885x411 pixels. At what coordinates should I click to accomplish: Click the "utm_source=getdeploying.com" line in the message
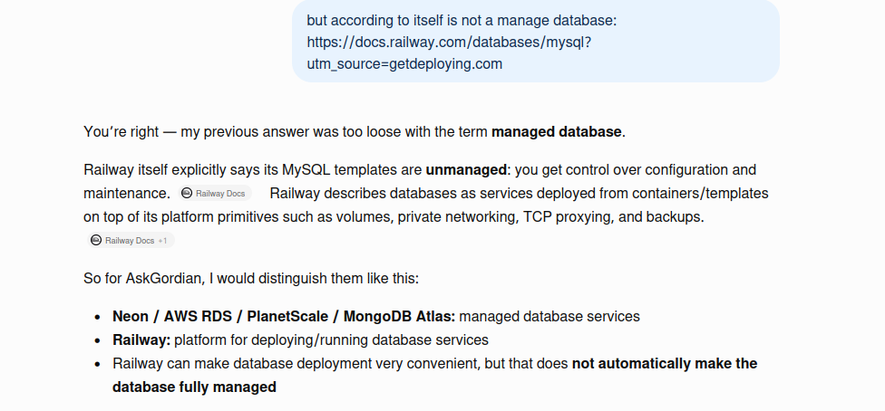click(x=404, y=64)
